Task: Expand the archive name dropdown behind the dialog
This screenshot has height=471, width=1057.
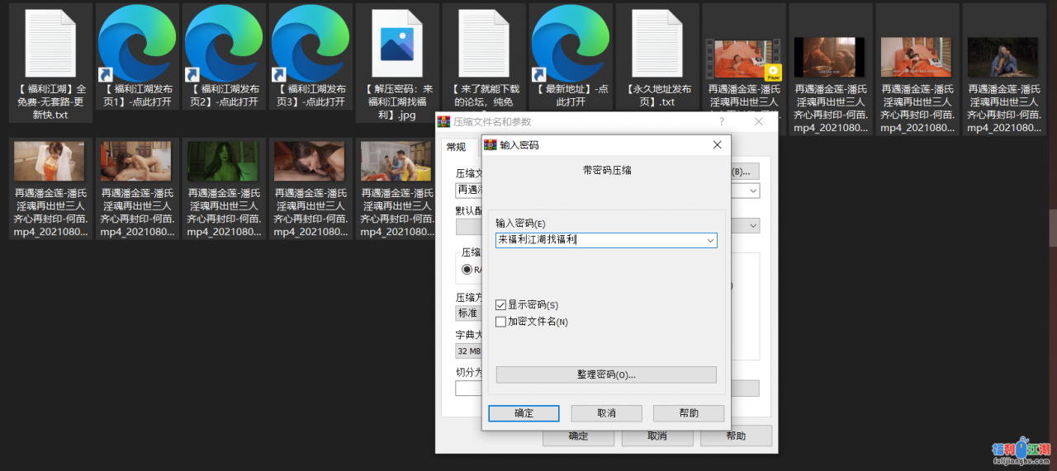Action: pyautogui.click(x=752, y=191)
